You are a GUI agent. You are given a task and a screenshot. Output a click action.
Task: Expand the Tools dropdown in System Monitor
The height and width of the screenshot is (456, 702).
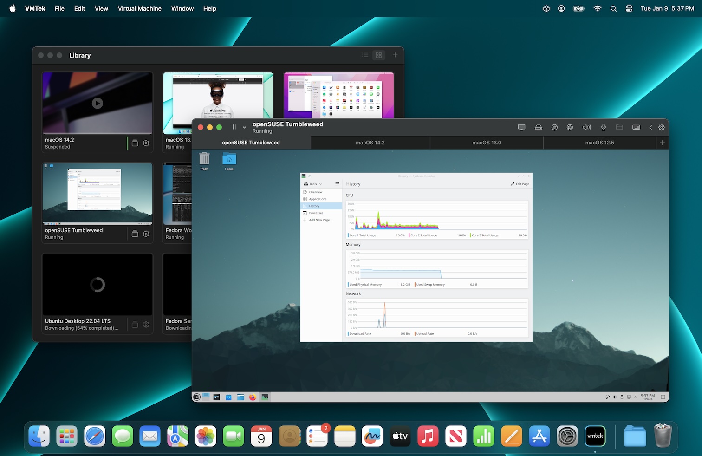313,184
